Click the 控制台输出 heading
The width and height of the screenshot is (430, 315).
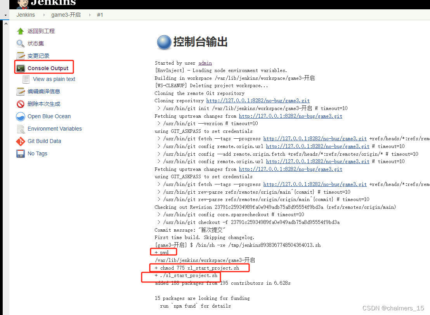[x=201, y=42]
